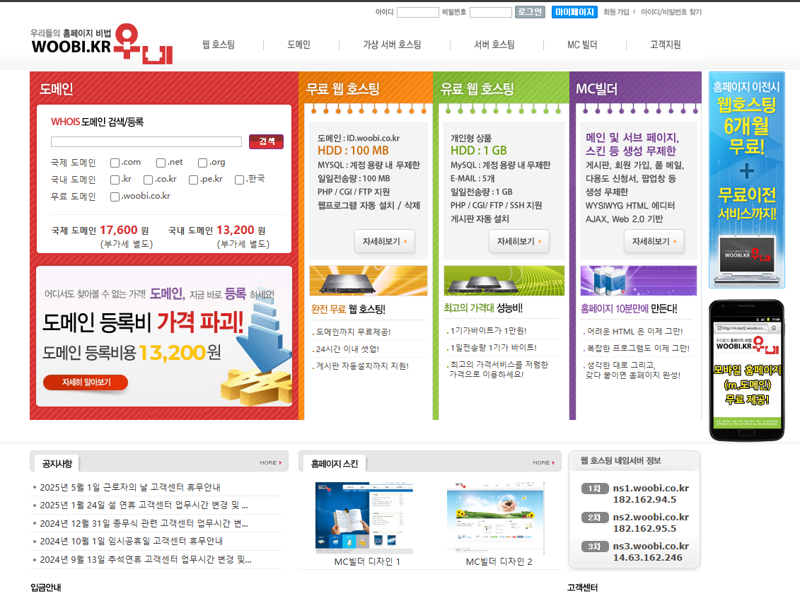Click MORE next to 홈페이지 스킨
800x596 pixels.
tap(543, 463)
